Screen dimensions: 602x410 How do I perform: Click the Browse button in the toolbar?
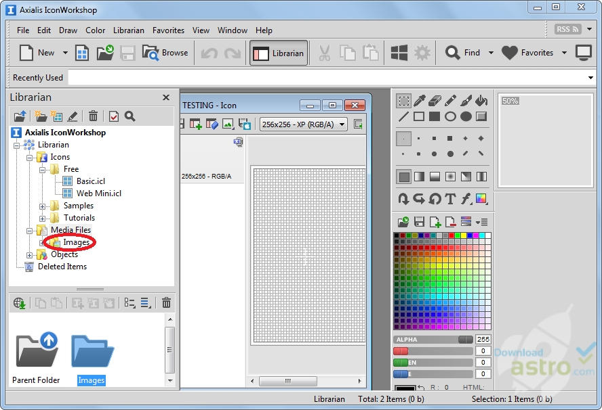click(x=165, y=53)
